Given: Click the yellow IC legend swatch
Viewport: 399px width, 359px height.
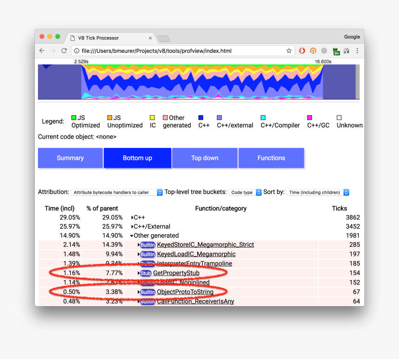Looking at the screenshot, I should point(152,117).
